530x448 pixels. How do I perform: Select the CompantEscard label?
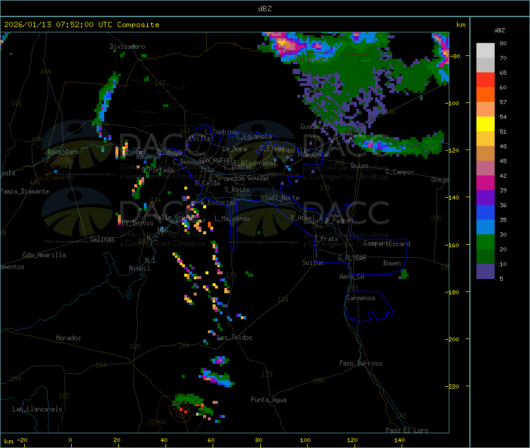[387, 244]
